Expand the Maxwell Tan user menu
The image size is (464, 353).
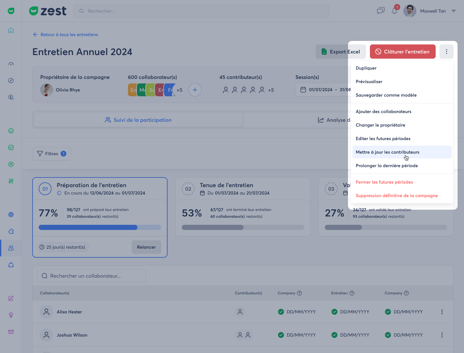point(454,11)
